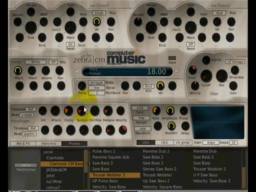Click the noise Filter1 knob
This screenshot has height=192, width=256.
pyautogui.click(x=18, y=70)
